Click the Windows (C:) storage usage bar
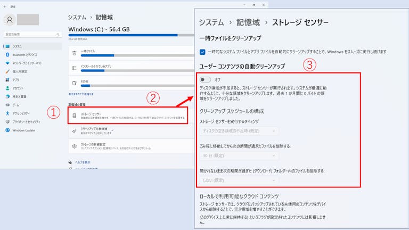409x230 pixels. [131, 35]
